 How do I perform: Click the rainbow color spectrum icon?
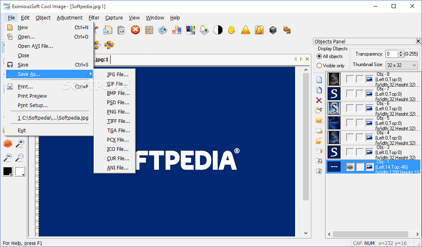click(190, 30)
